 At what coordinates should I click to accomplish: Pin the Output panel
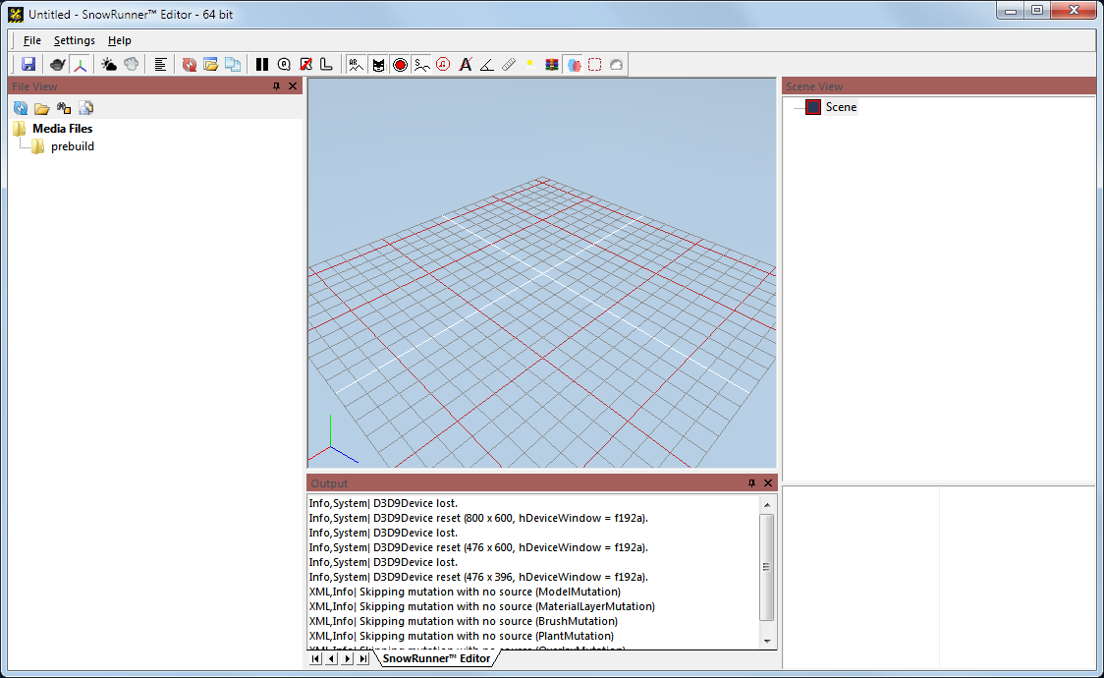(x=752, y=483)
